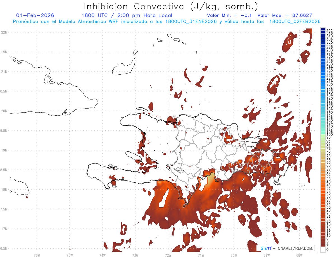Click the "100" colorbar value
336x259 pixels.
coord(330,135)
